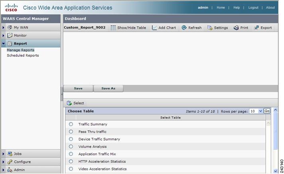Screen dimensions: 284x174
Task: Expand the Jobs section arrow
Action: (x=3, y=154)
